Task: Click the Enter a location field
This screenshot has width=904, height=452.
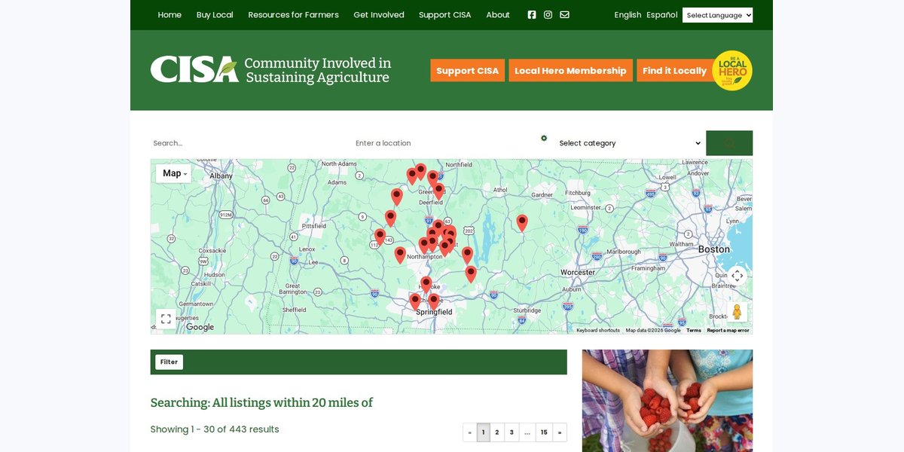Action: (444, 143)
